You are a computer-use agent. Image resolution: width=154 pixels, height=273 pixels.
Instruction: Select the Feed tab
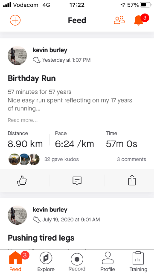15,261
